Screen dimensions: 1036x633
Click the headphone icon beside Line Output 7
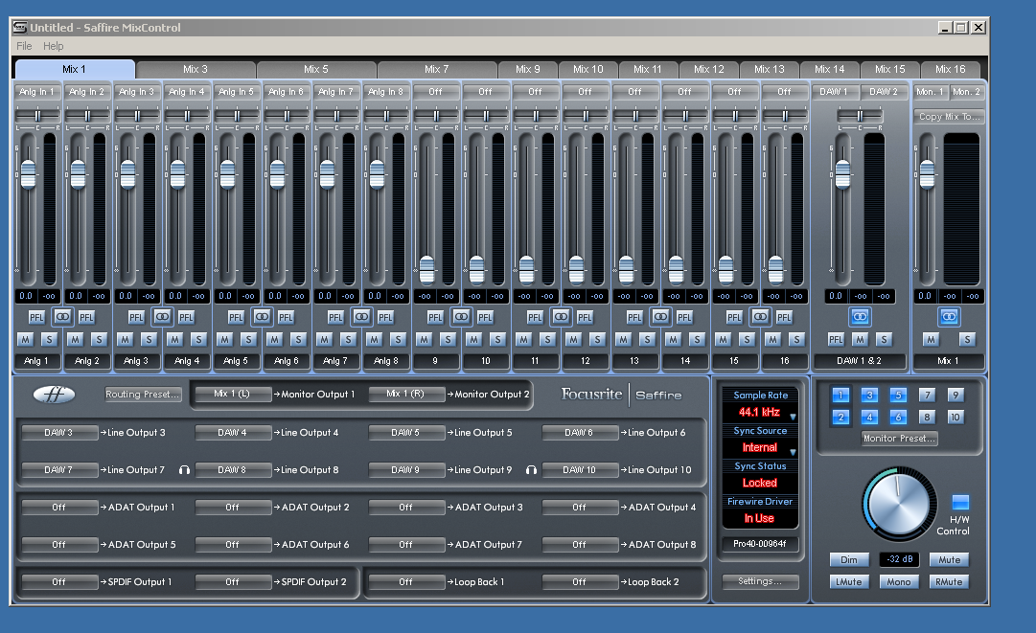(x=183, y=470)
